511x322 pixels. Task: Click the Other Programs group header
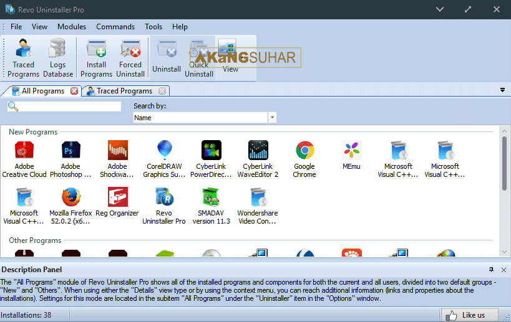click(x=35, y=240)
